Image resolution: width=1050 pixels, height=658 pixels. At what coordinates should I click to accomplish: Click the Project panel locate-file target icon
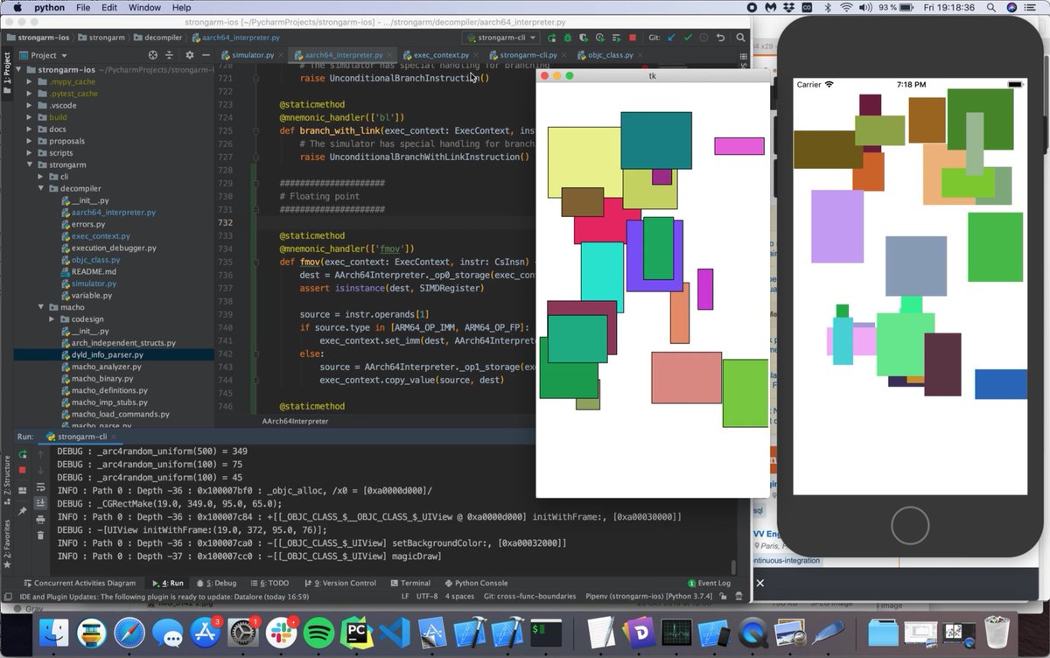coord(154,55)
